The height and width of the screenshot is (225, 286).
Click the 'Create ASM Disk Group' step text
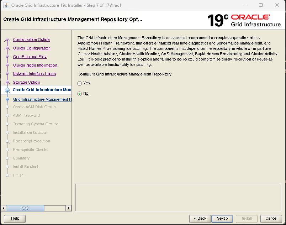[x=34, y=107]
